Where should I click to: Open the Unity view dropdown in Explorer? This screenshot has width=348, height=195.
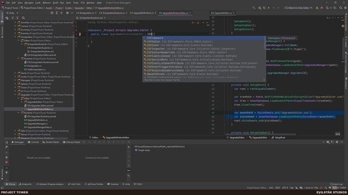(13, 13)
